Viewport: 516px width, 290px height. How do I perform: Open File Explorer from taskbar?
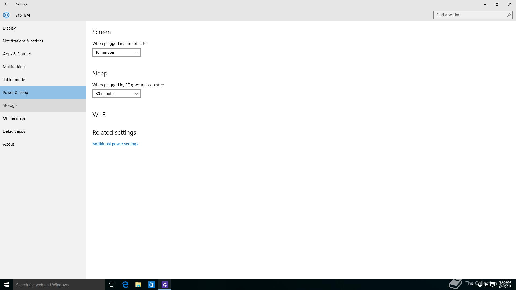coord(138,285)
